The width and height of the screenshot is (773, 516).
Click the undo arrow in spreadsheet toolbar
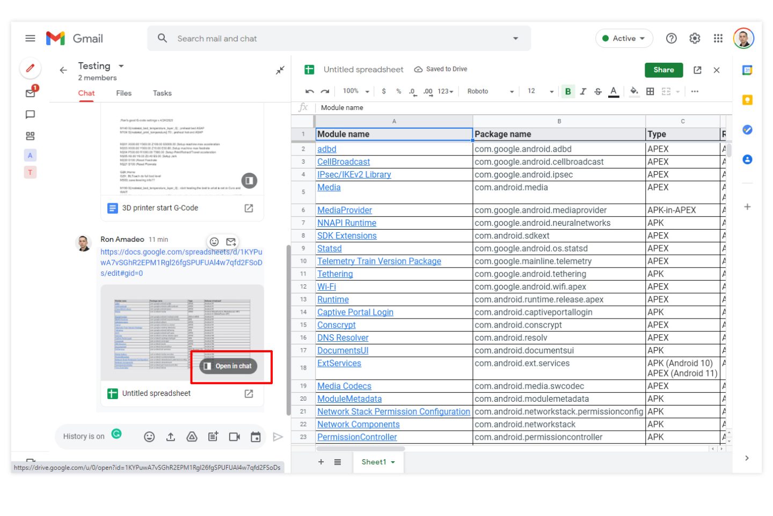[309, 92]
